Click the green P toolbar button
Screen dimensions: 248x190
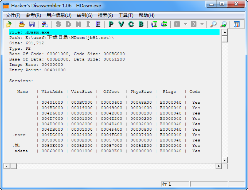(x=111, y=24)
